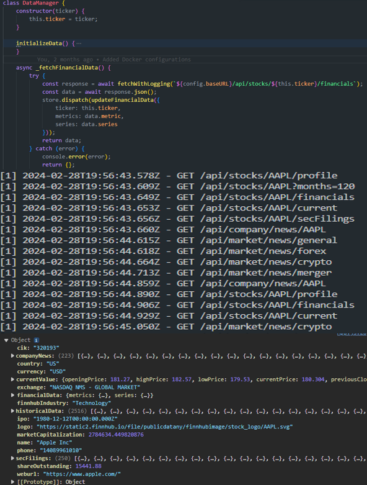Screen dimensions: 367x485
Task: Click the return data; statement
Action: tap(62, 140)
